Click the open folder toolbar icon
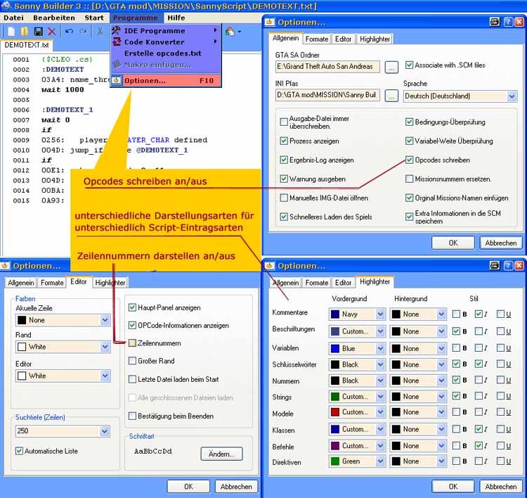Screen dimensions: 527x498 point(24,32)
